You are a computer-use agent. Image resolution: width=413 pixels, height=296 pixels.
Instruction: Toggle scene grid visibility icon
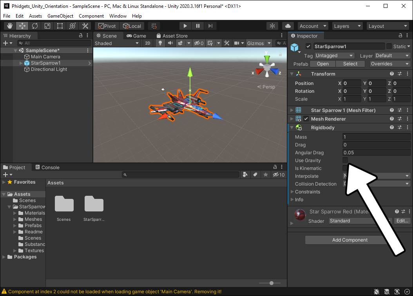tap(210, 43)
